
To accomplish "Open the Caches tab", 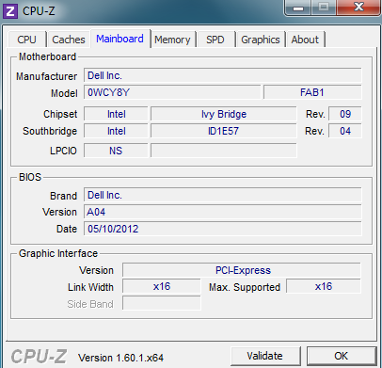I will [x=69, y=40].
